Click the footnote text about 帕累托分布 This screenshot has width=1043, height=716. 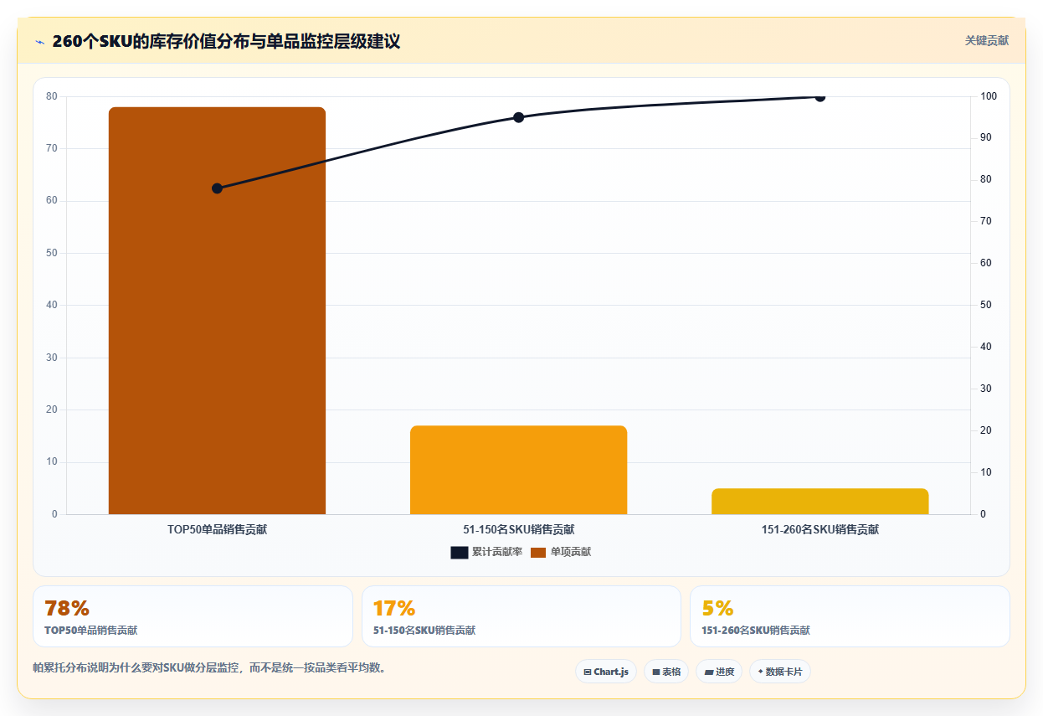(209, 667)
